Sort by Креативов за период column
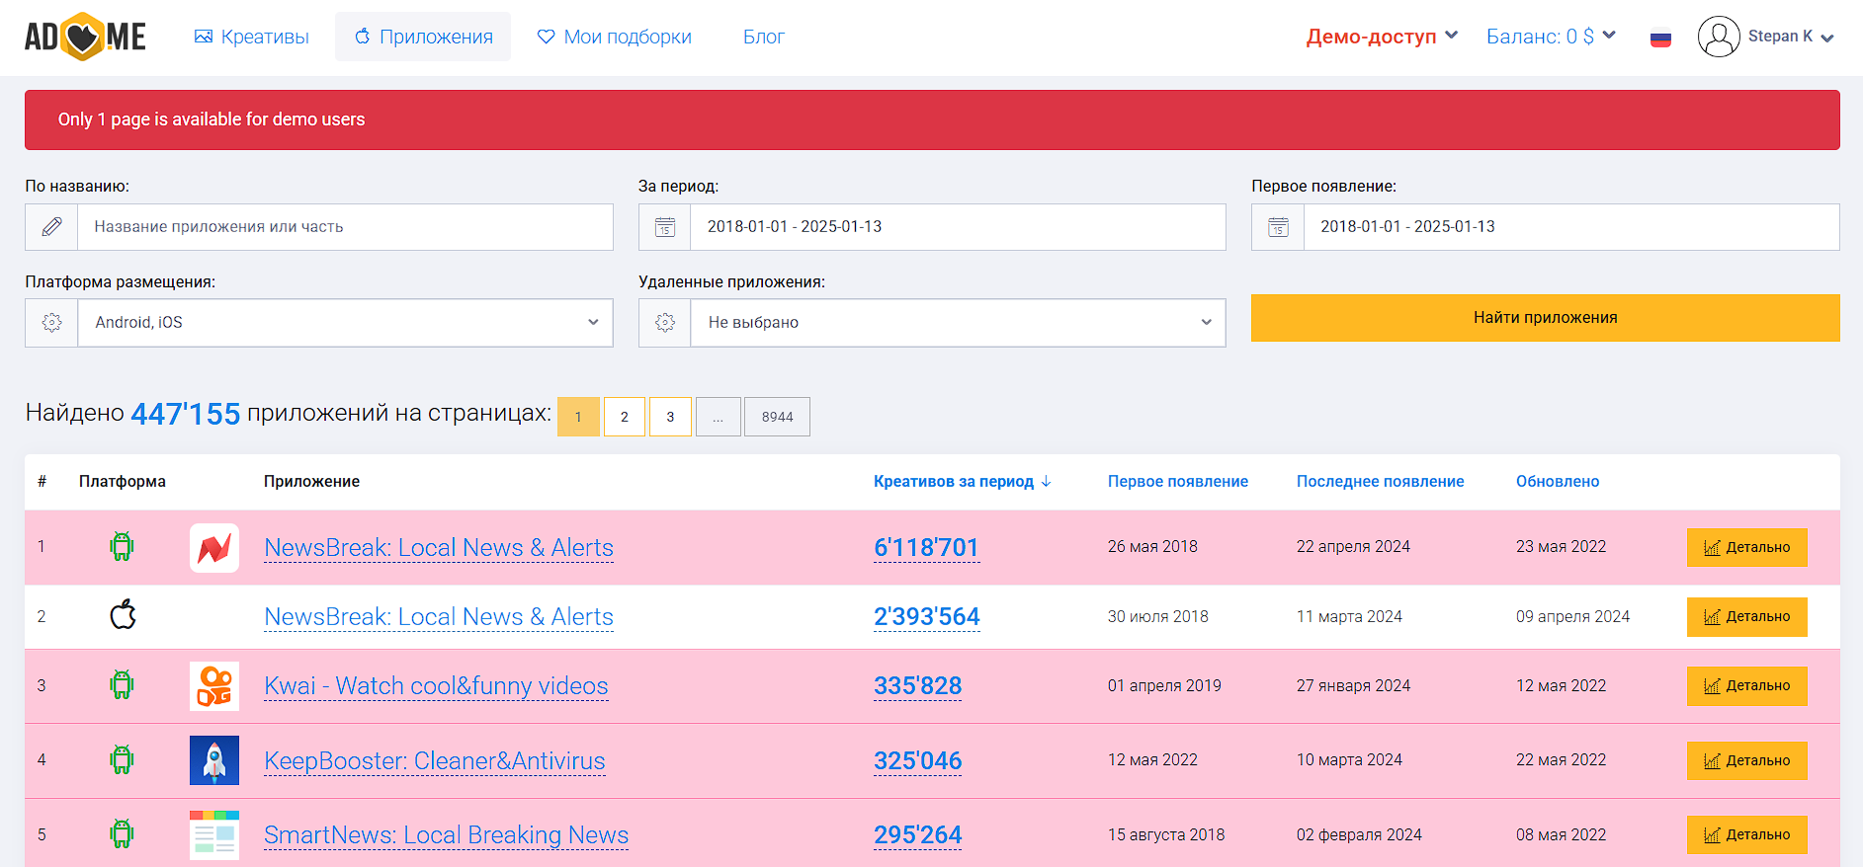 click(x=962, y=482)
